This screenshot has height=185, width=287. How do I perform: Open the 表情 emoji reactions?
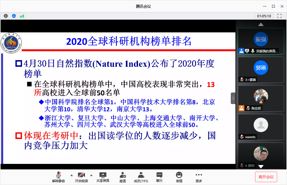[x=179, y=177]
